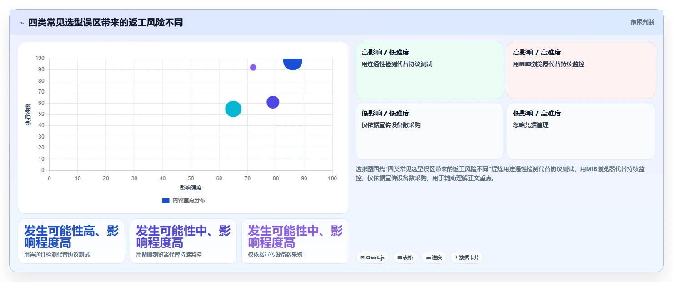Click the 执行难度 y-axis title
Screen dimensions: 673x282
tap(28, 114)
